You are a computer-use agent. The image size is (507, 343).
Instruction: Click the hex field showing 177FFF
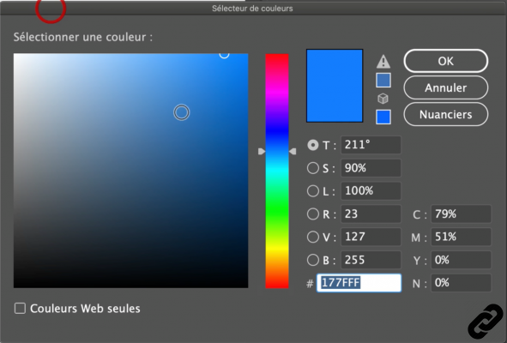coord(359,283)
